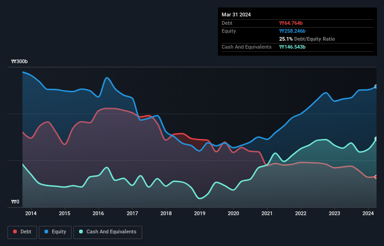This screenshot has height=246, width=384.
Task: Click Cash And Equivalents tooltip label
Action: [x=246, y=47]
